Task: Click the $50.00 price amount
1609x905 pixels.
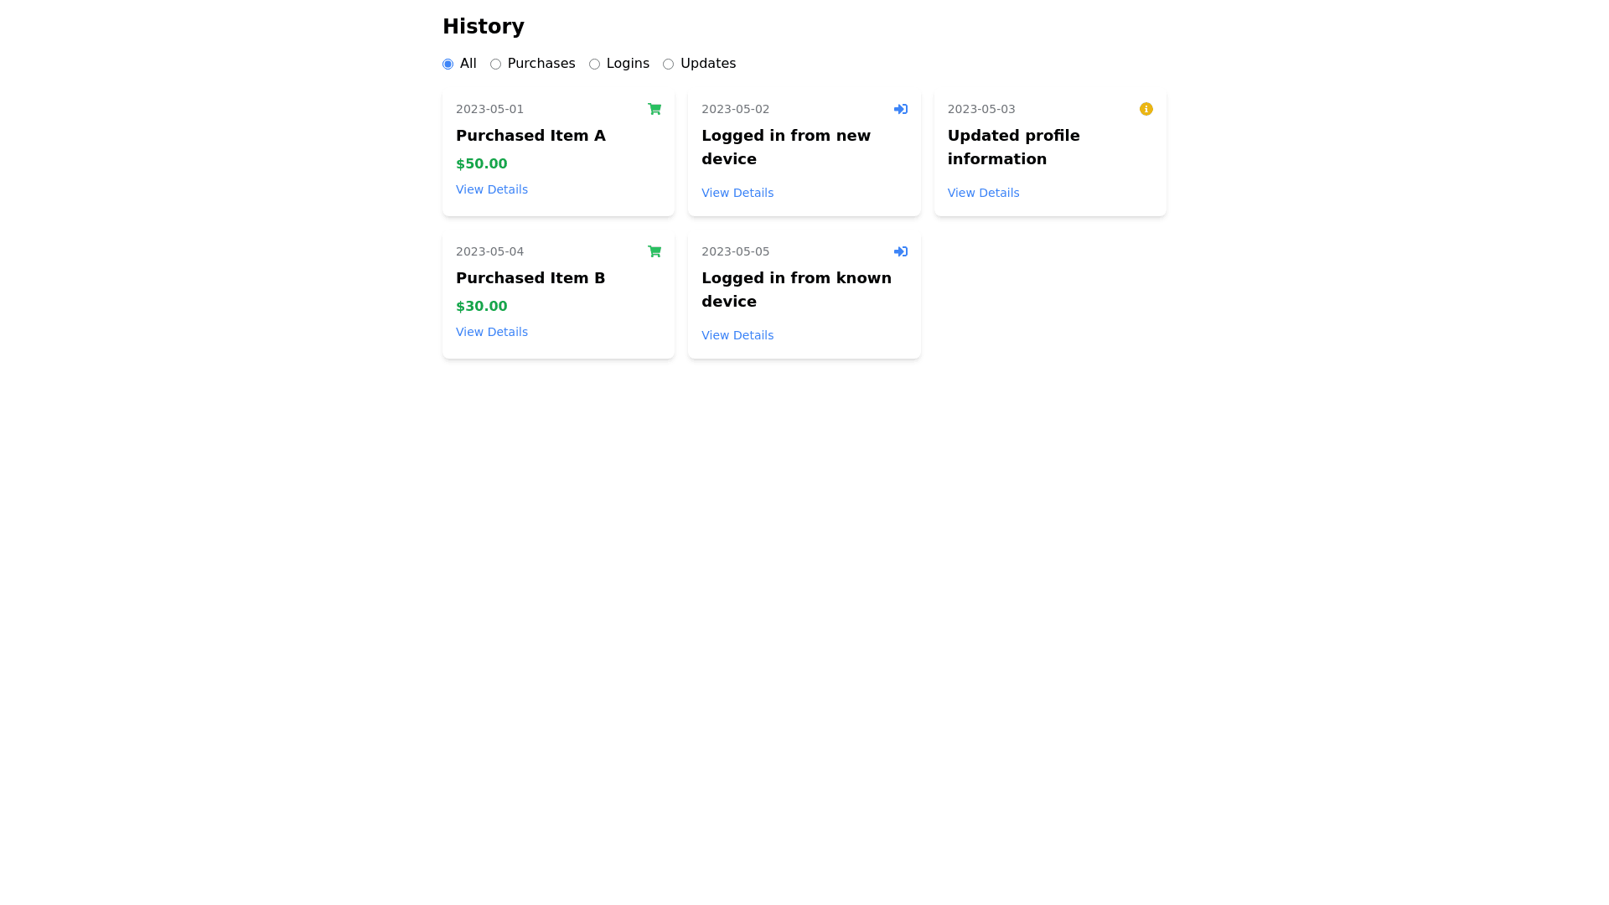Action: (x=481, y=164)
